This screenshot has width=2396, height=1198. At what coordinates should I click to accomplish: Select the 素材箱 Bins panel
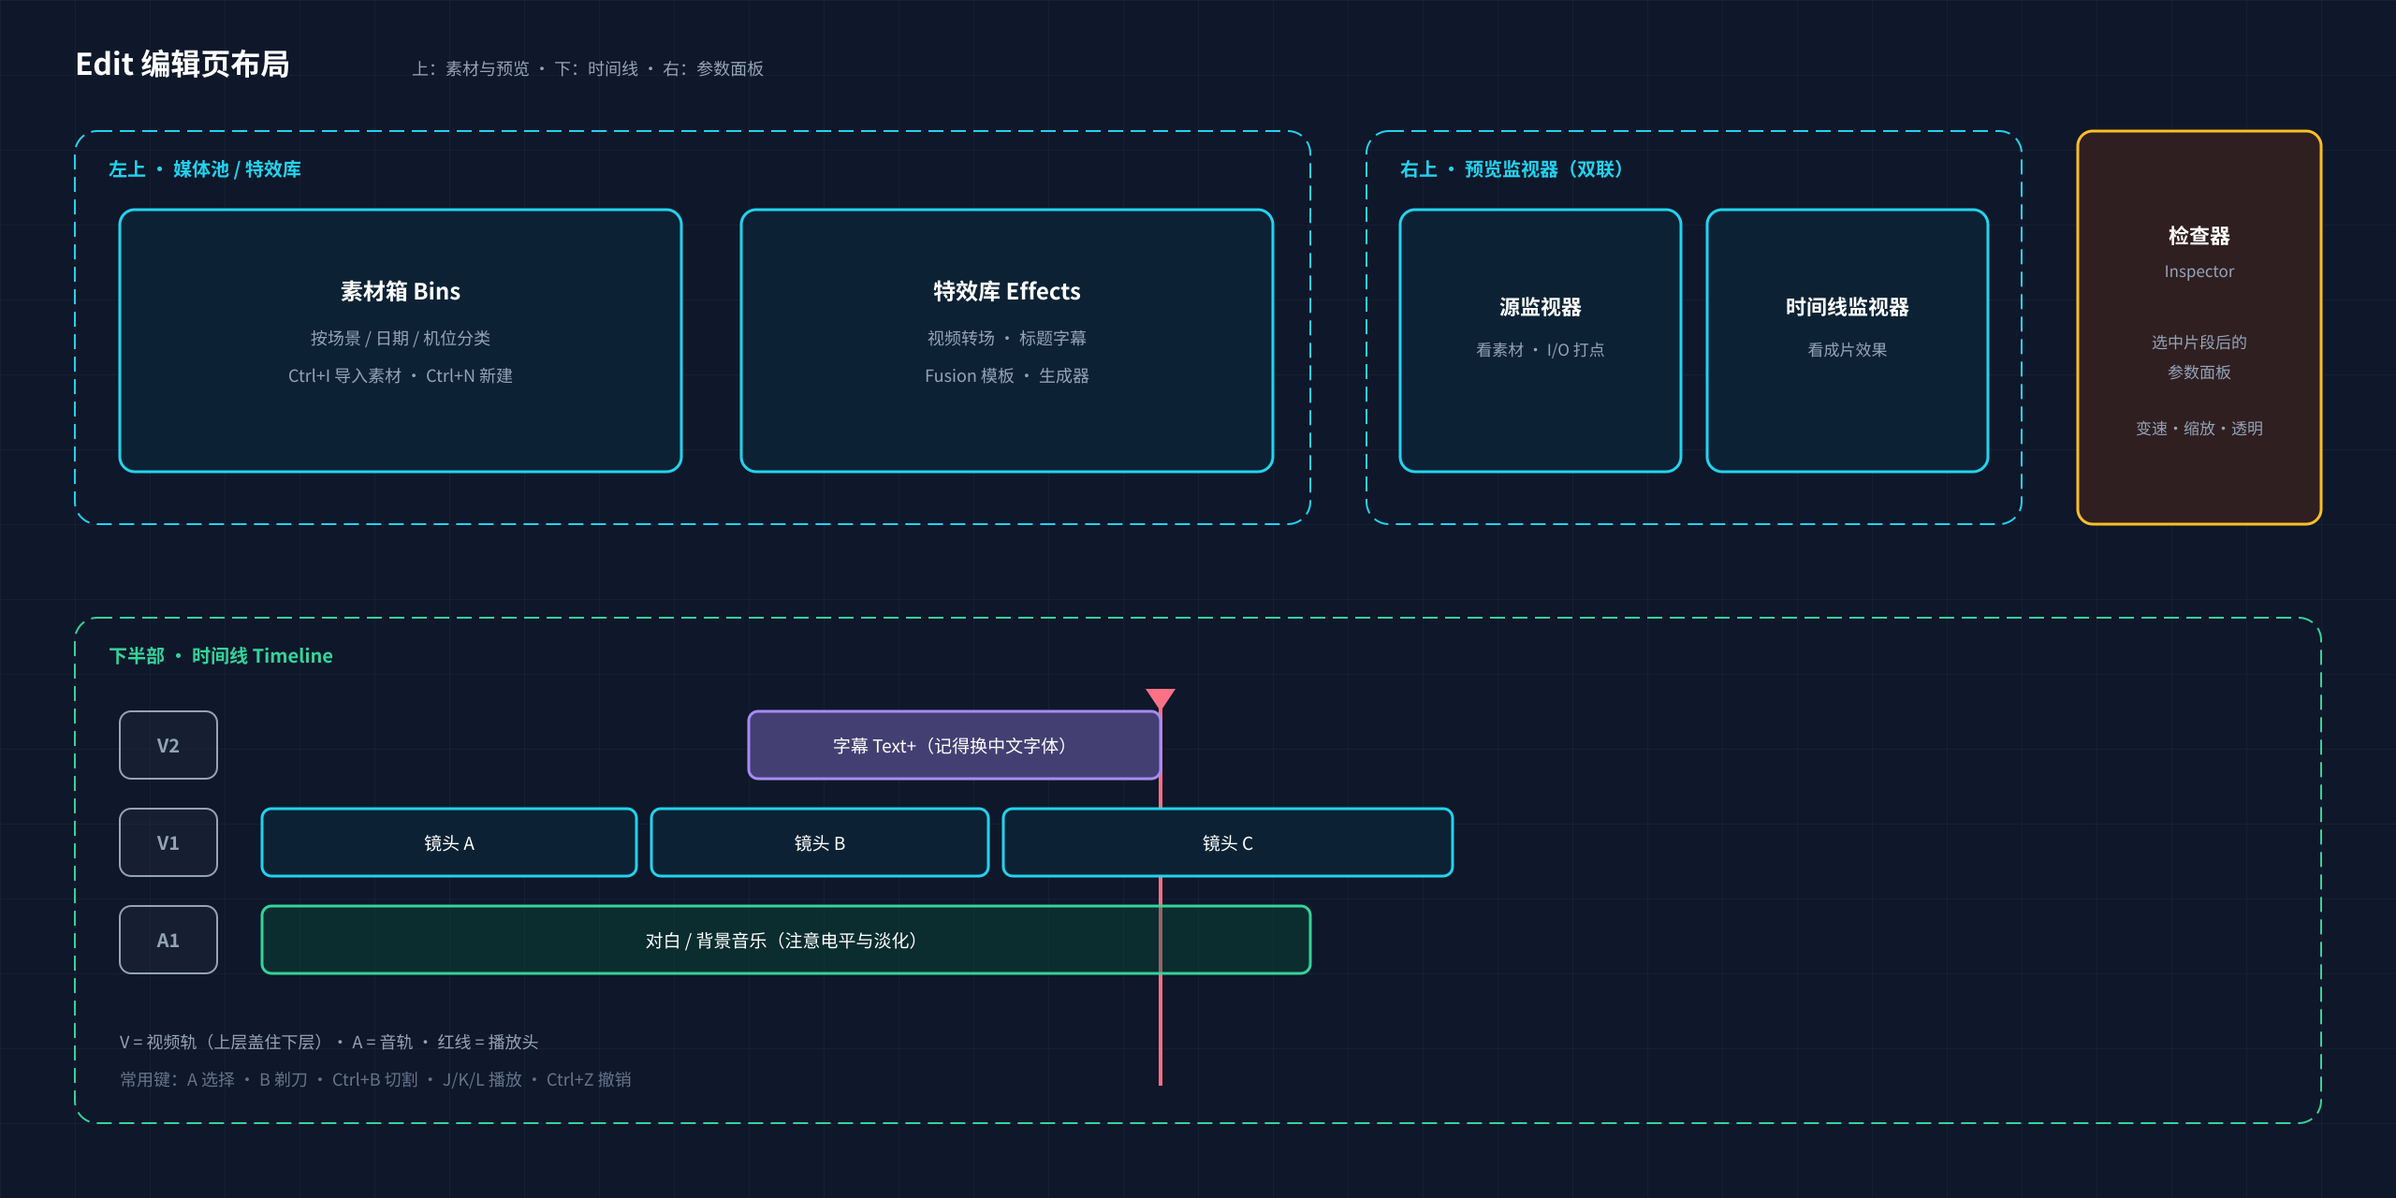(401, 341)
